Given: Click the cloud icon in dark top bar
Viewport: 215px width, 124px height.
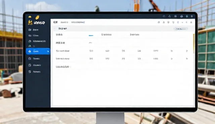Looking at the screenshot, I should pyautogui.click(x=164, y=16).
